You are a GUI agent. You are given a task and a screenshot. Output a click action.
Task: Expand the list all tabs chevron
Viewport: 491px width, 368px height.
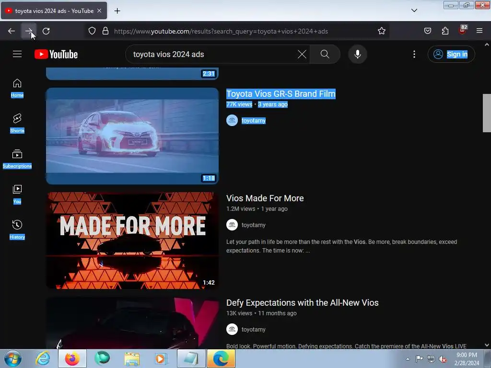point(414,11)
